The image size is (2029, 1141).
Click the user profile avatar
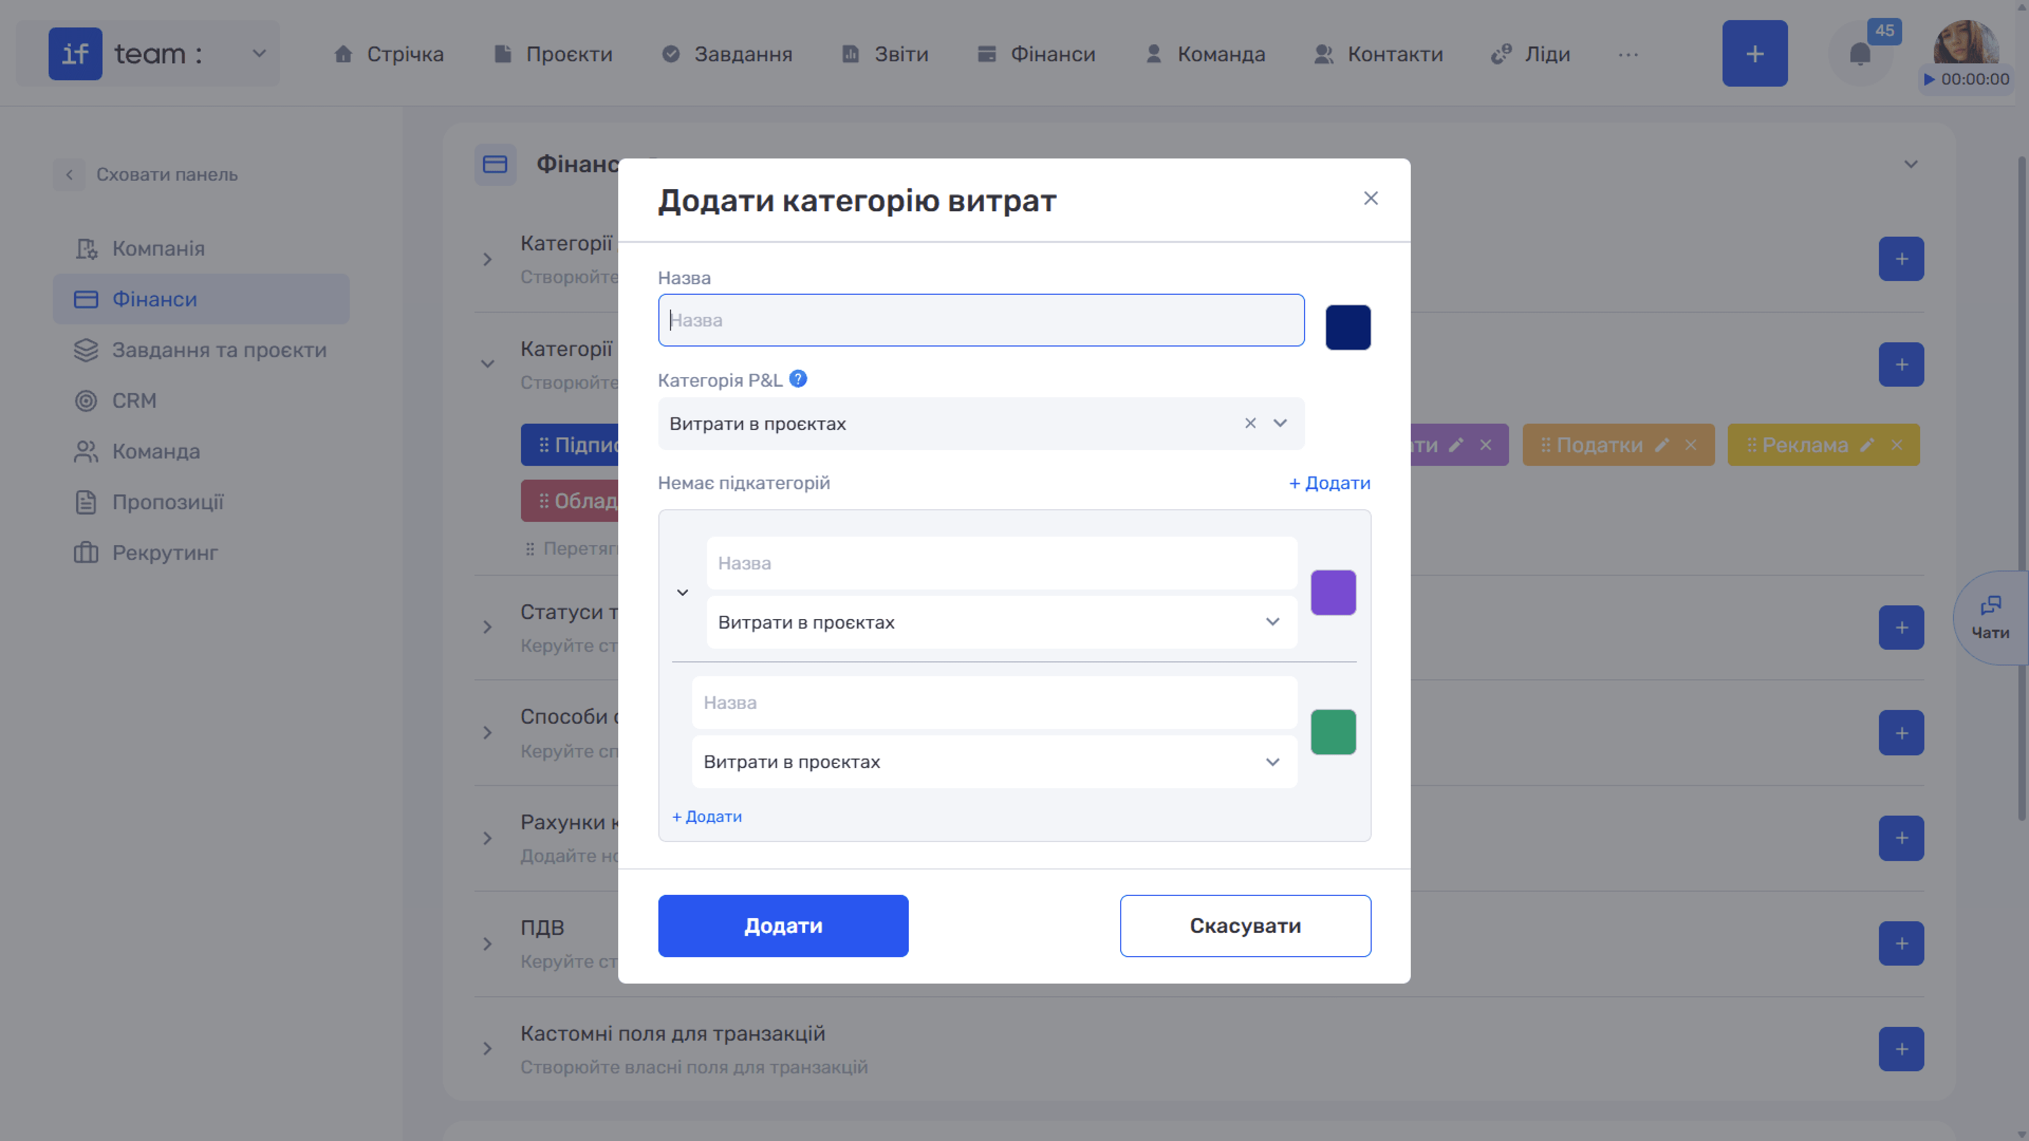point(1966,42)
